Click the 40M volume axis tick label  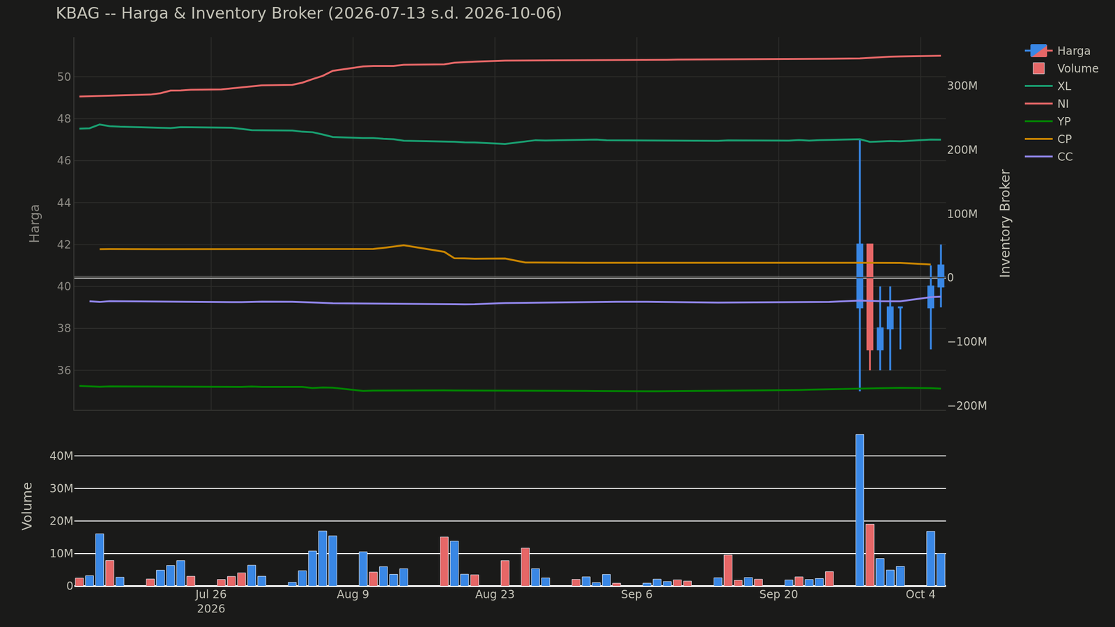(x=61, y=456)
